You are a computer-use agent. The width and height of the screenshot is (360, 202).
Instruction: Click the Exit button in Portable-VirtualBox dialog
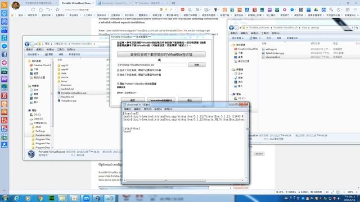(190, 100)
